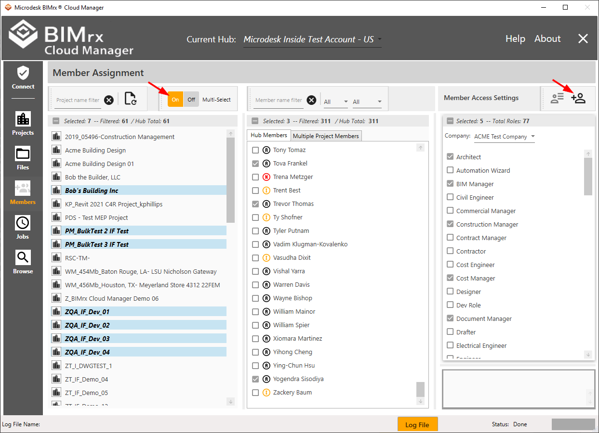Turn Multi-Select Off

(x=191, y=100)
